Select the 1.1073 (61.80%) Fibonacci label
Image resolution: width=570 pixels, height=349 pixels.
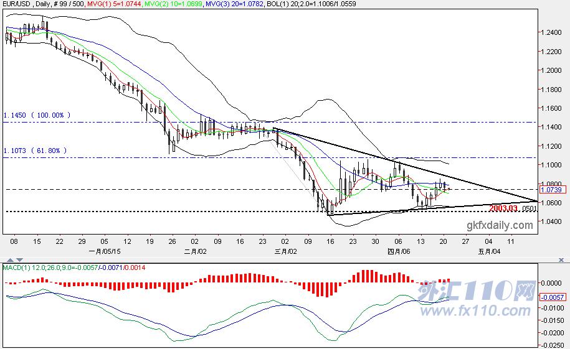36,151
